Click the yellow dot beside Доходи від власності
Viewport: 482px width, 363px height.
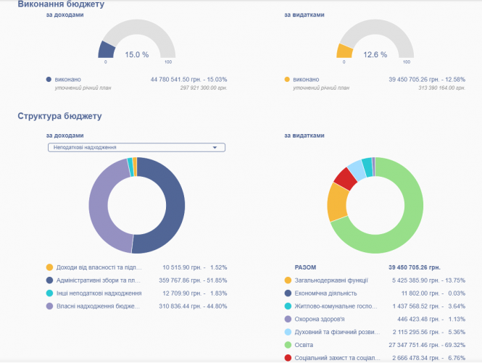[49, 267]
